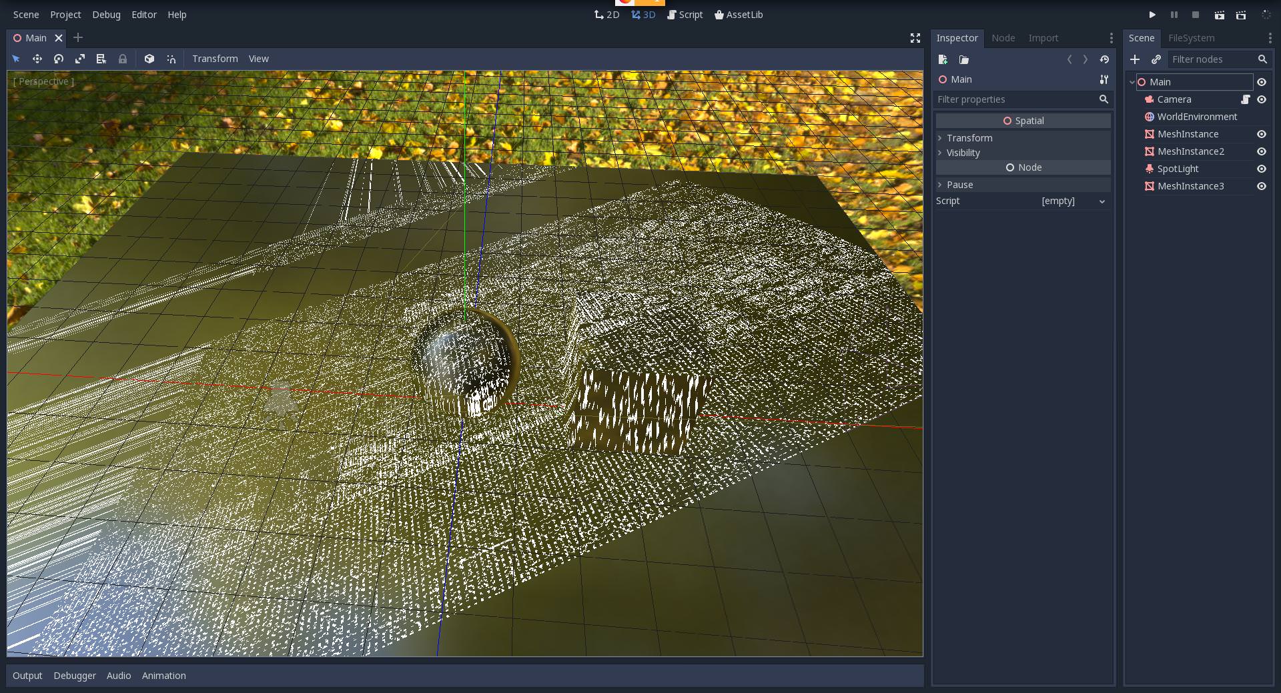Image resolution: width=1281 pixels, height=693 pixels.
Task: Open the Output bottom panel
Action: [27, 676]
